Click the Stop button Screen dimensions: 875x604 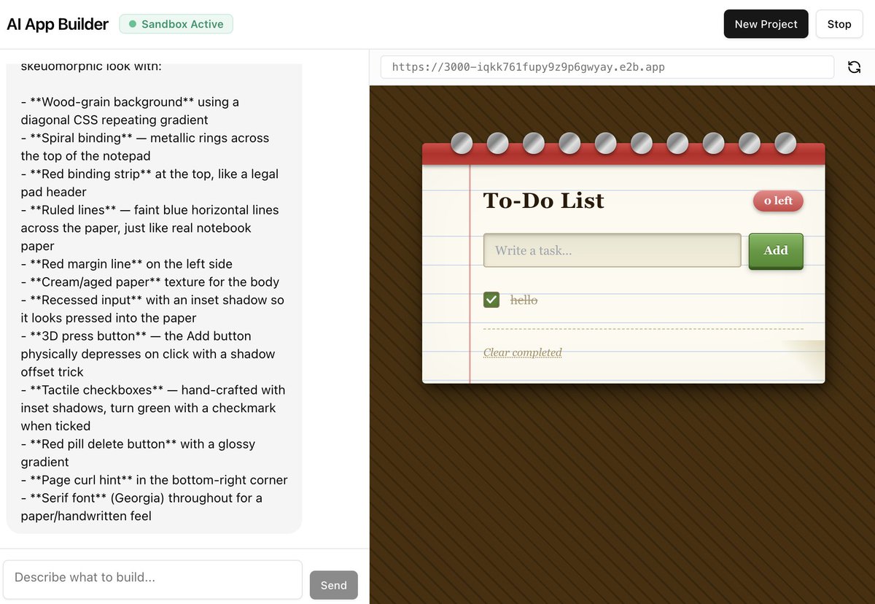(x=839, y=24)
